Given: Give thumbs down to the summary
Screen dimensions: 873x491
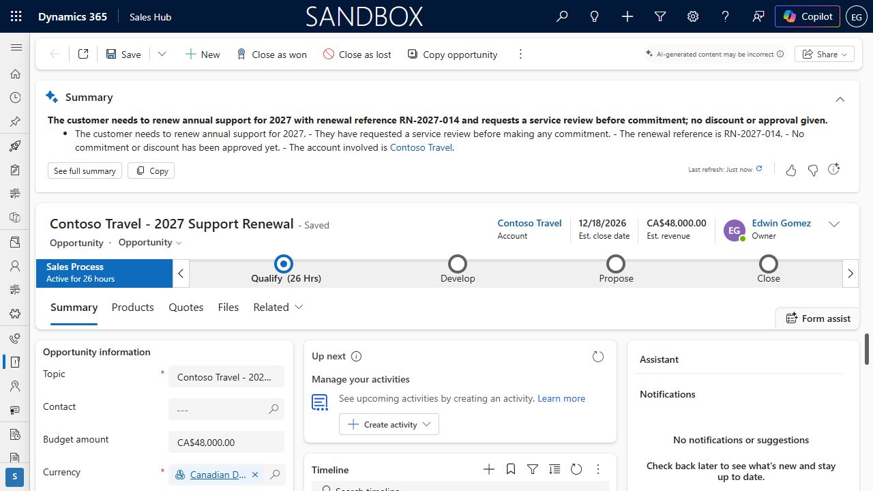Looking at the screenshot, I should click(812, 170).
